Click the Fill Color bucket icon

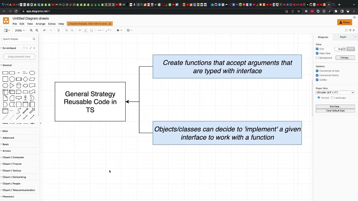coord(80,30)
